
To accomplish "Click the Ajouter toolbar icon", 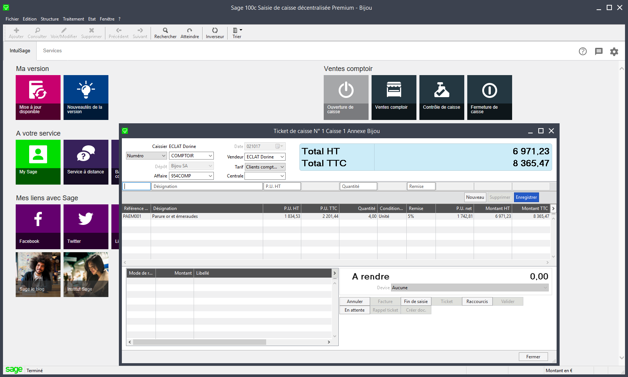I will tap(16, 33).
